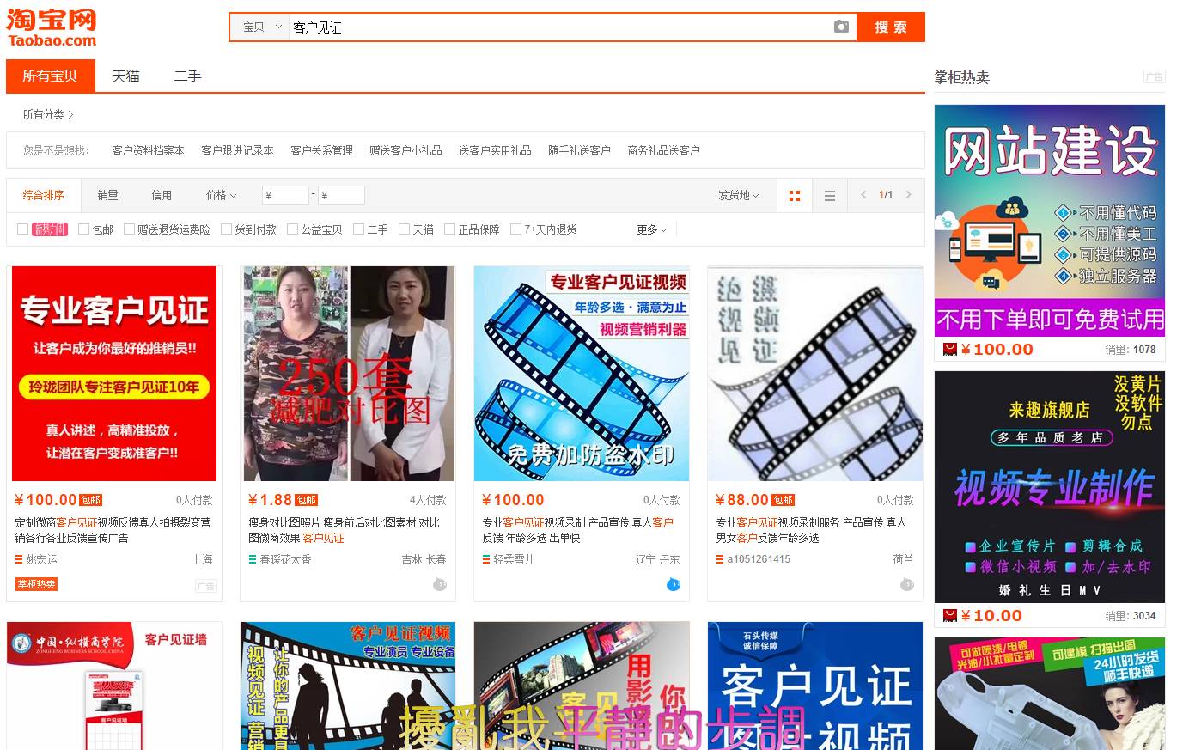1189x750 pixels.
Task: Go to next results page arrow
Action: point(908,195)
